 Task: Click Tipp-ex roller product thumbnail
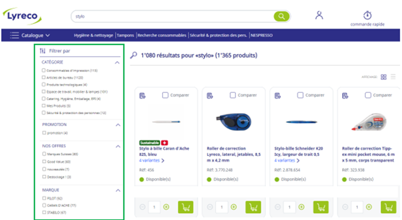point(369,122)
